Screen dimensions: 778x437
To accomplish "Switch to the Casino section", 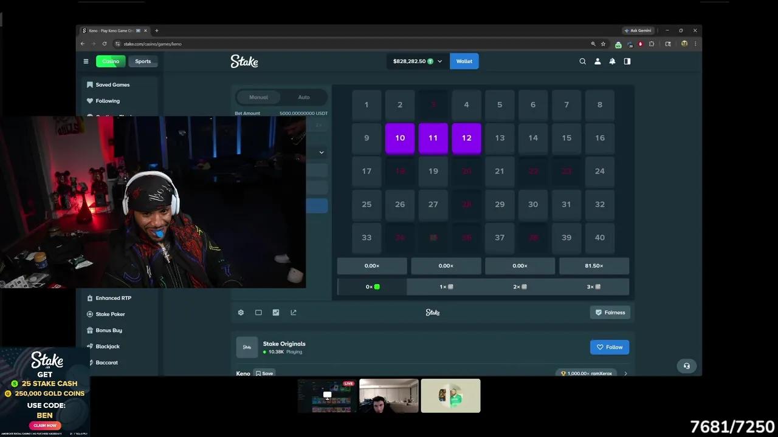I will click(x=111, y=61).
